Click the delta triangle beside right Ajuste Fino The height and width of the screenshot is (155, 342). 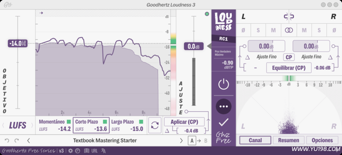[330, 57]
